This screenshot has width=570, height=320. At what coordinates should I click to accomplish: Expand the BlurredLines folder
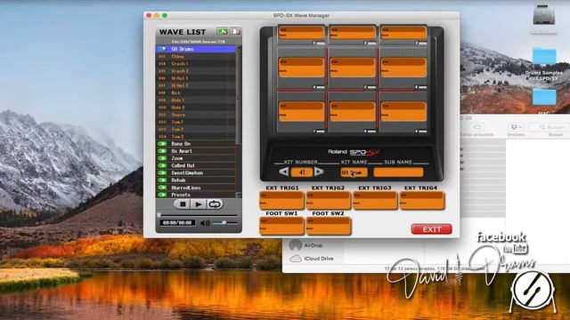pyautogui.click(x=162, y=188)
